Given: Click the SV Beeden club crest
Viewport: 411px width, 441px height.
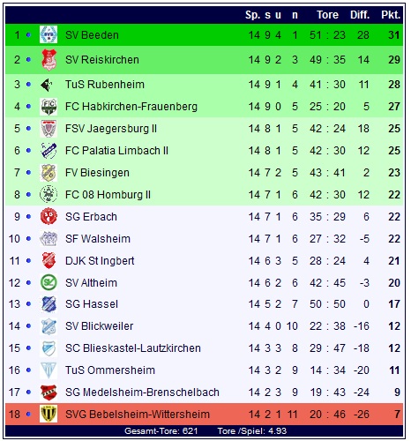Looking at the screenshot, I should tap(49, 34).
